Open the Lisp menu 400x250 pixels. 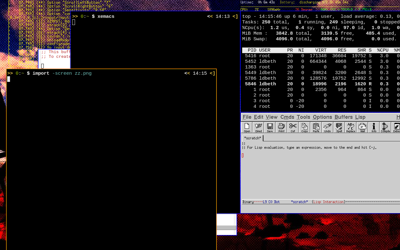coord(360,117)
